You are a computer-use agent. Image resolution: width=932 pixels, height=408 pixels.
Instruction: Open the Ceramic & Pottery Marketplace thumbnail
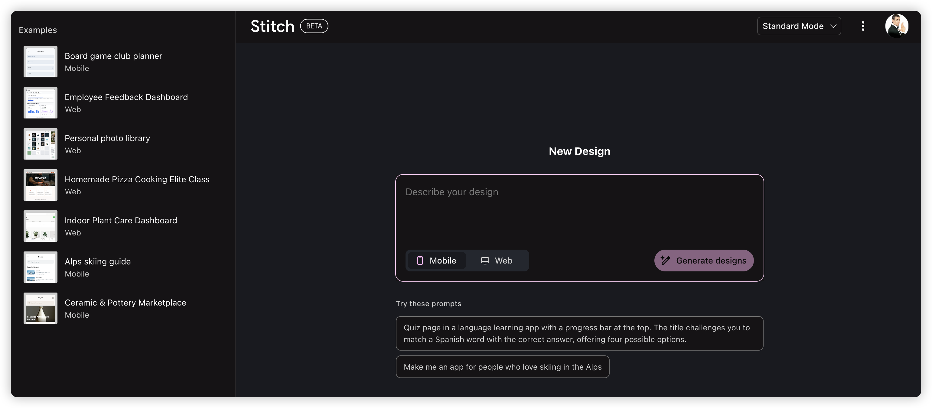(x=41, y=308)
